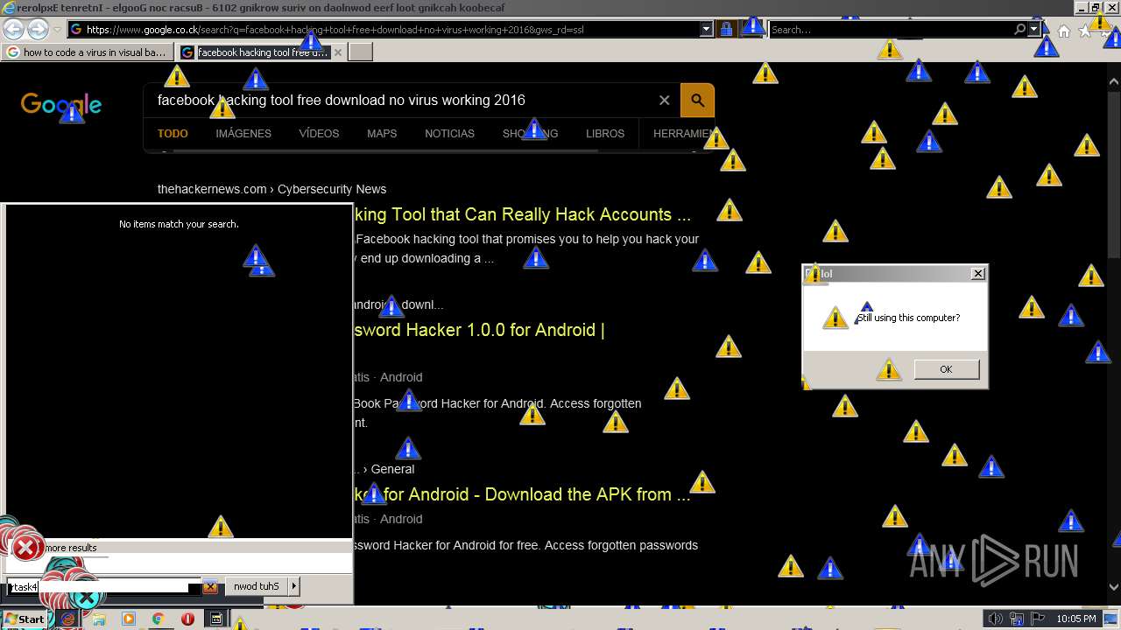
Task: Clear the Google search query
Action: pyautogui.click(x=665, y=101)
